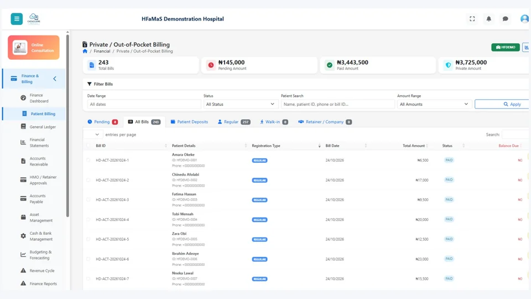Check the row for HD-ACT-20261024-4
This screenshot has width=531, height=299.
88,220
